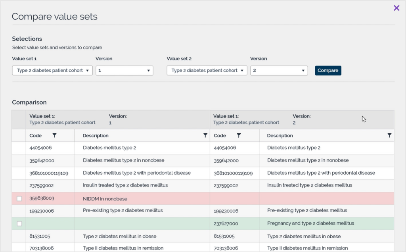Select checkbox beside Pregnancy and type 2 diabetes

click(19, 223)
